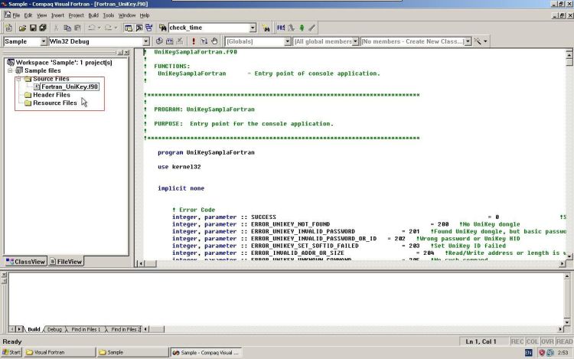Toggle the Workspace window icon
The width and height of the screenshot is (574, 359).
coord(128,28)
